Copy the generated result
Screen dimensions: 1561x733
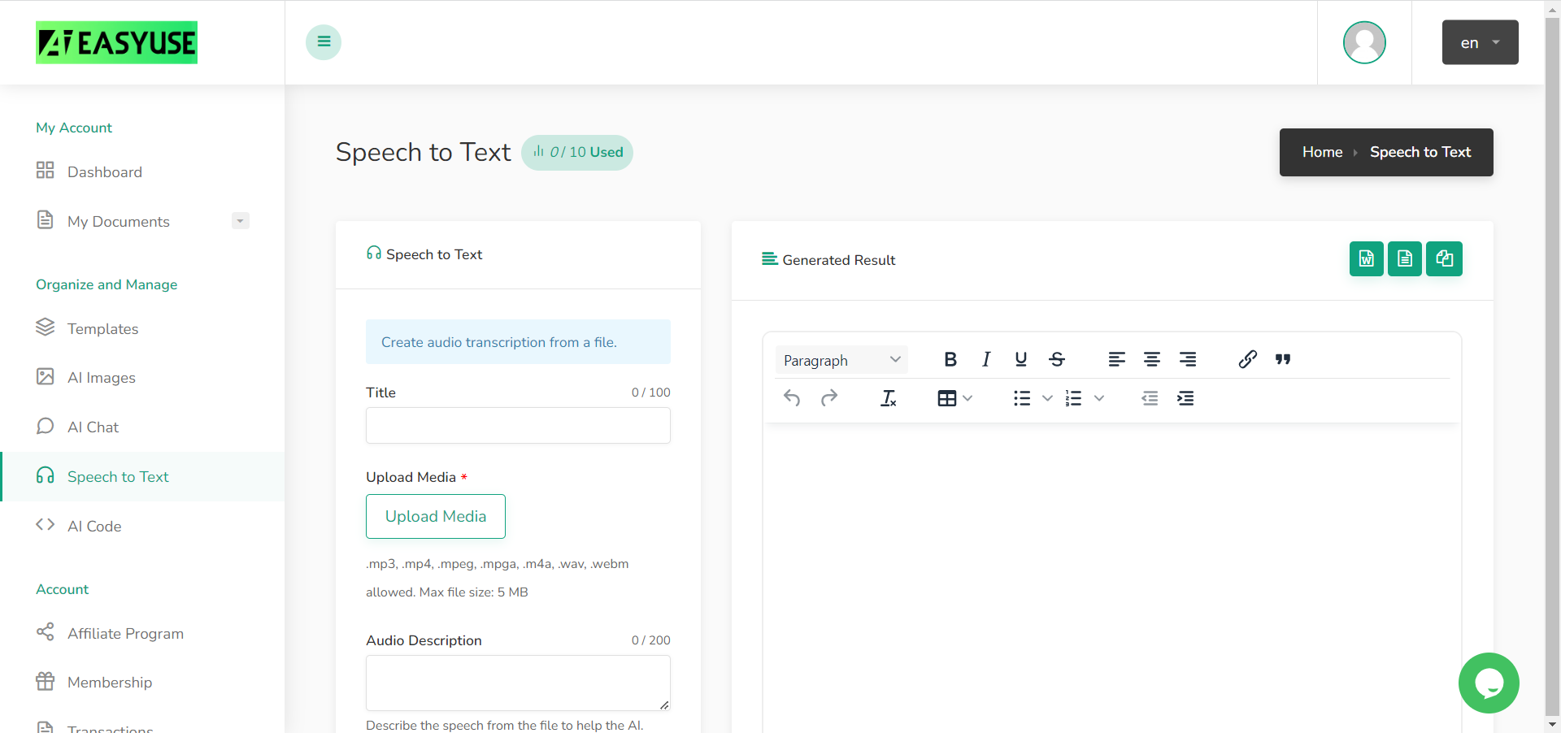pyautogui.click(x=1444, y=258)
